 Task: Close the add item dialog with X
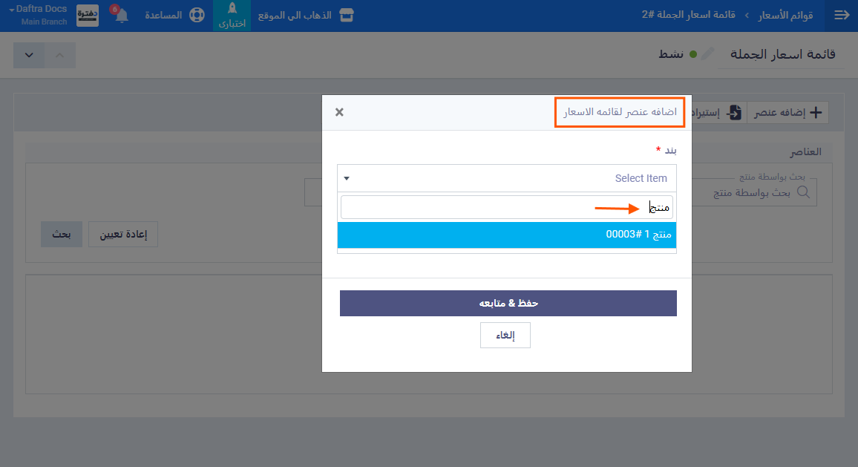tap(339, 112)
